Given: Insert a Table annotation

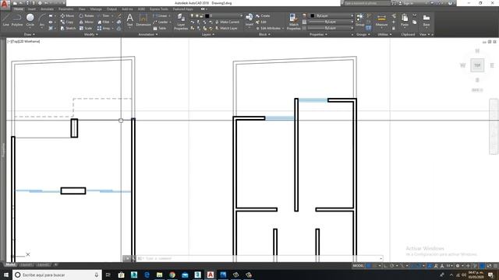Looking at the screenshot, I should (160, 28).
